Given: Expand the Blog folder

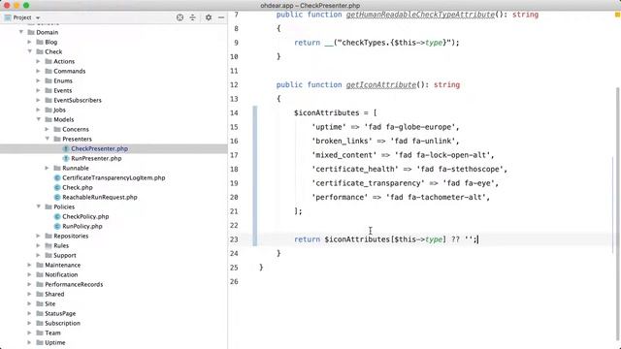Looking at the screenshot, I should point(29,42).
